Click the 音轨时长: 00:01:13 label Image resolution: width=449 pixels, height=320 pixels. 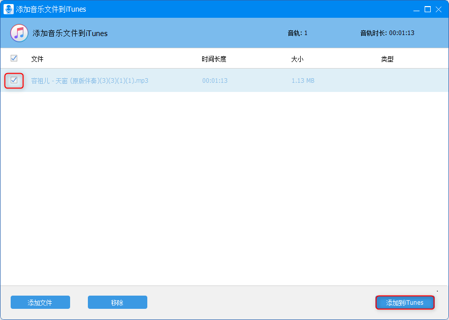click(387, 33)
